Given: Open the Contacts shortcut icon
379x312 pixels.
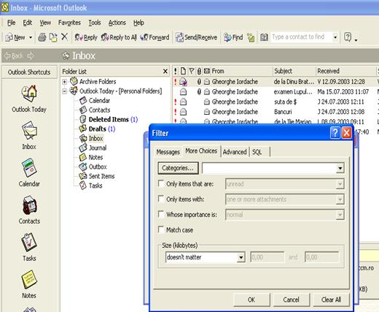Looking at the screenshot, I should pos(29,205).
